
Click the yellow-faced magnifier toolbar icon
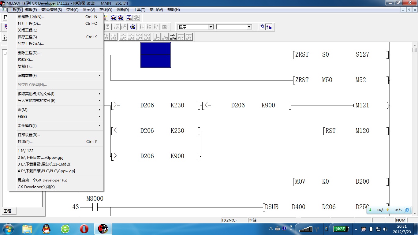[x=133, y=27]
